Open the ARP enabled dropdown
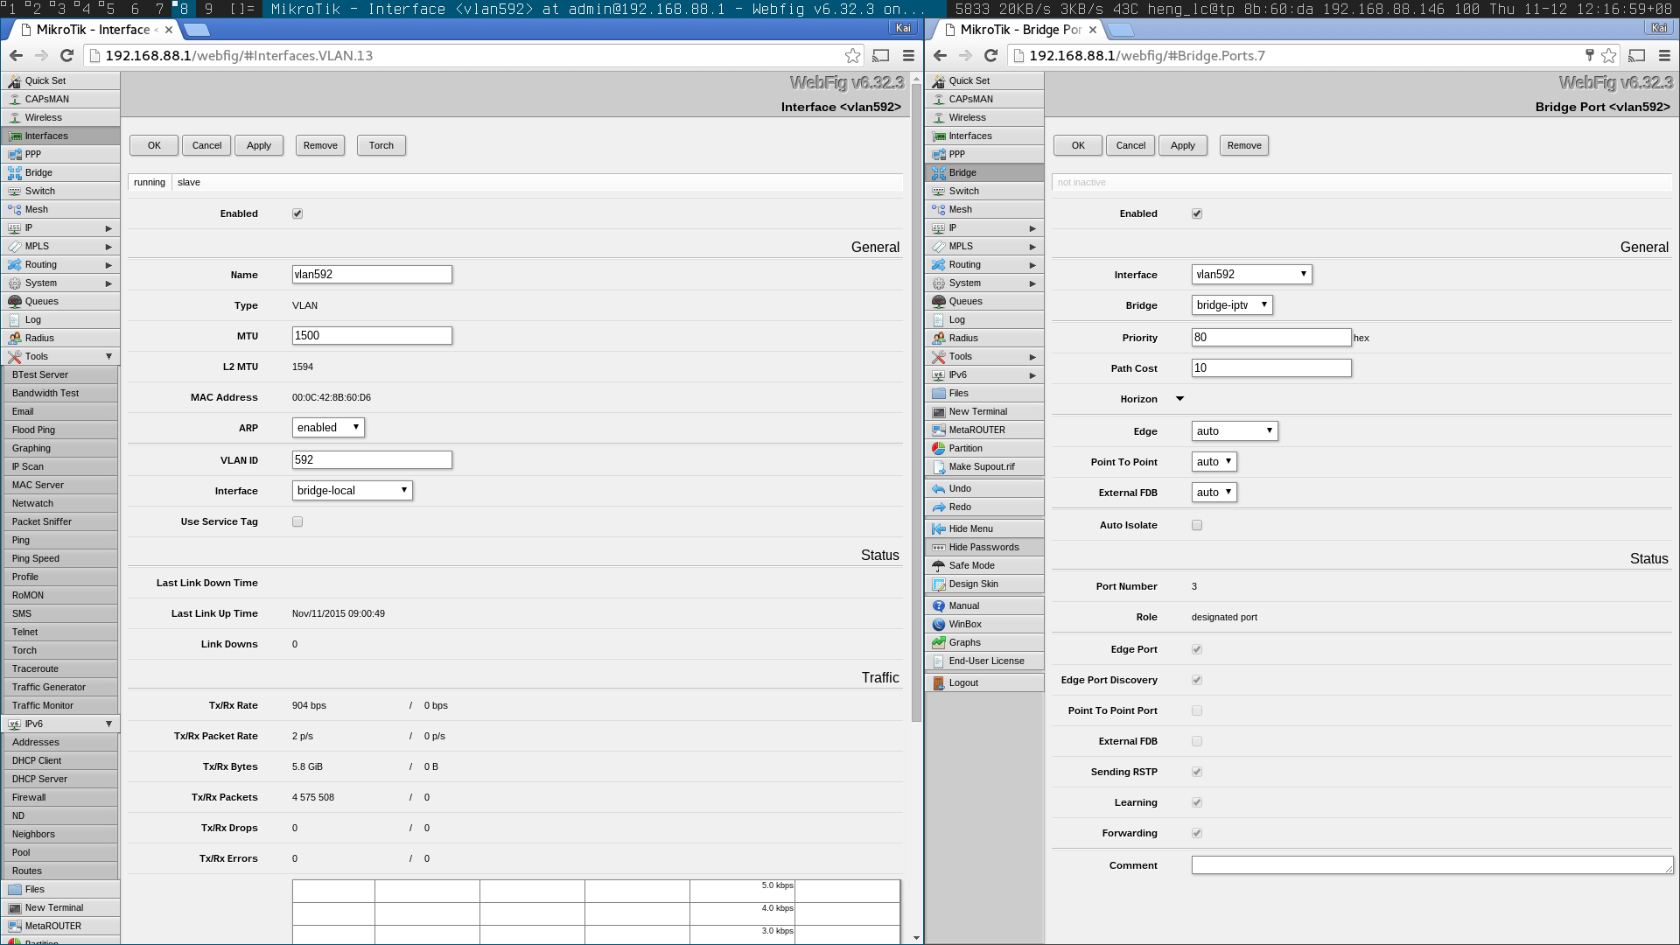The height and width of the screenshot is (945, 1680). [x=328, y=428]
